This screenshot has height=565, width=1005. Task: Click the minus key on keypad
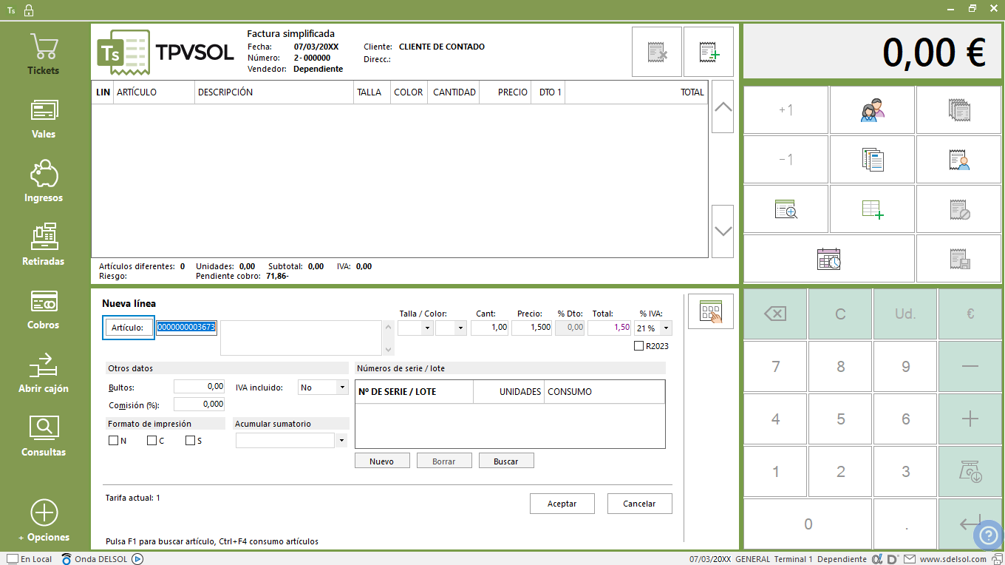(970, 367)
